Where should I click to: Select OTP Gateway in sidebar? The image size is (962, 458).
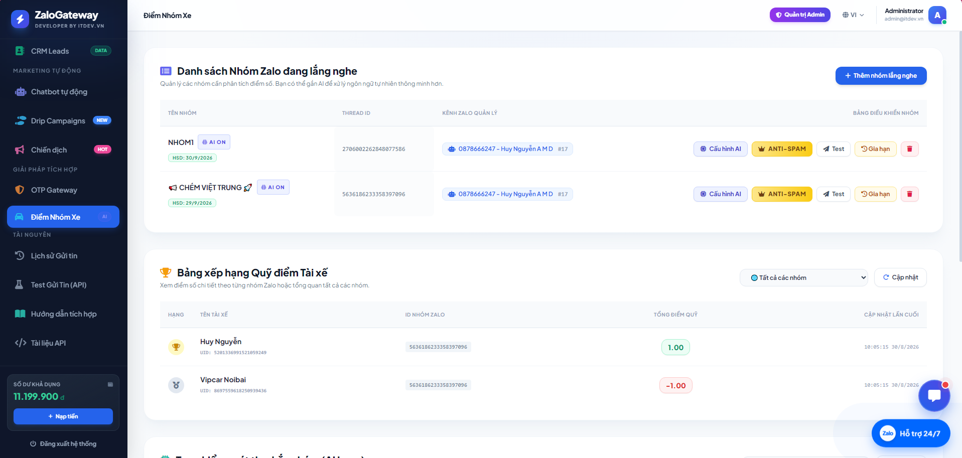pyautogui.click(x=63, y=190)
